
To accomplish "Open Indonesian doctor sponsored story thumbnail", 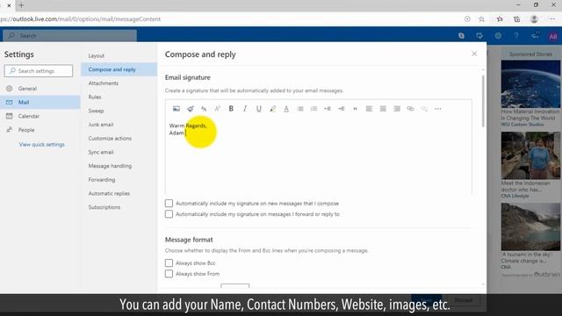I will click(x=530, y=155).
